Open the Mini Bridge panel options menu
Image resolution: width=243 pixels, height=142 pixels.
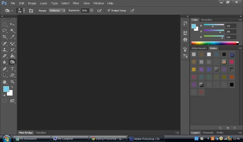click(x=177, y=133)
